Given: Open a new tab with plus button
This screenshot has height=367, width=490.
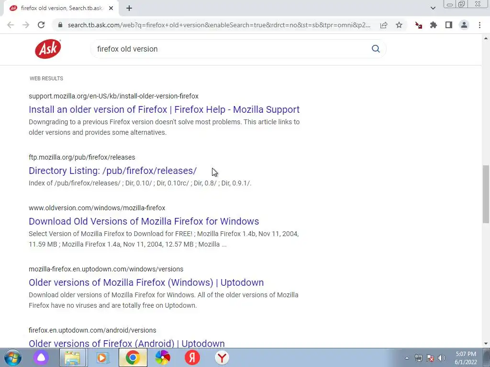Looking at the screenshot, I should pos(129,8).
